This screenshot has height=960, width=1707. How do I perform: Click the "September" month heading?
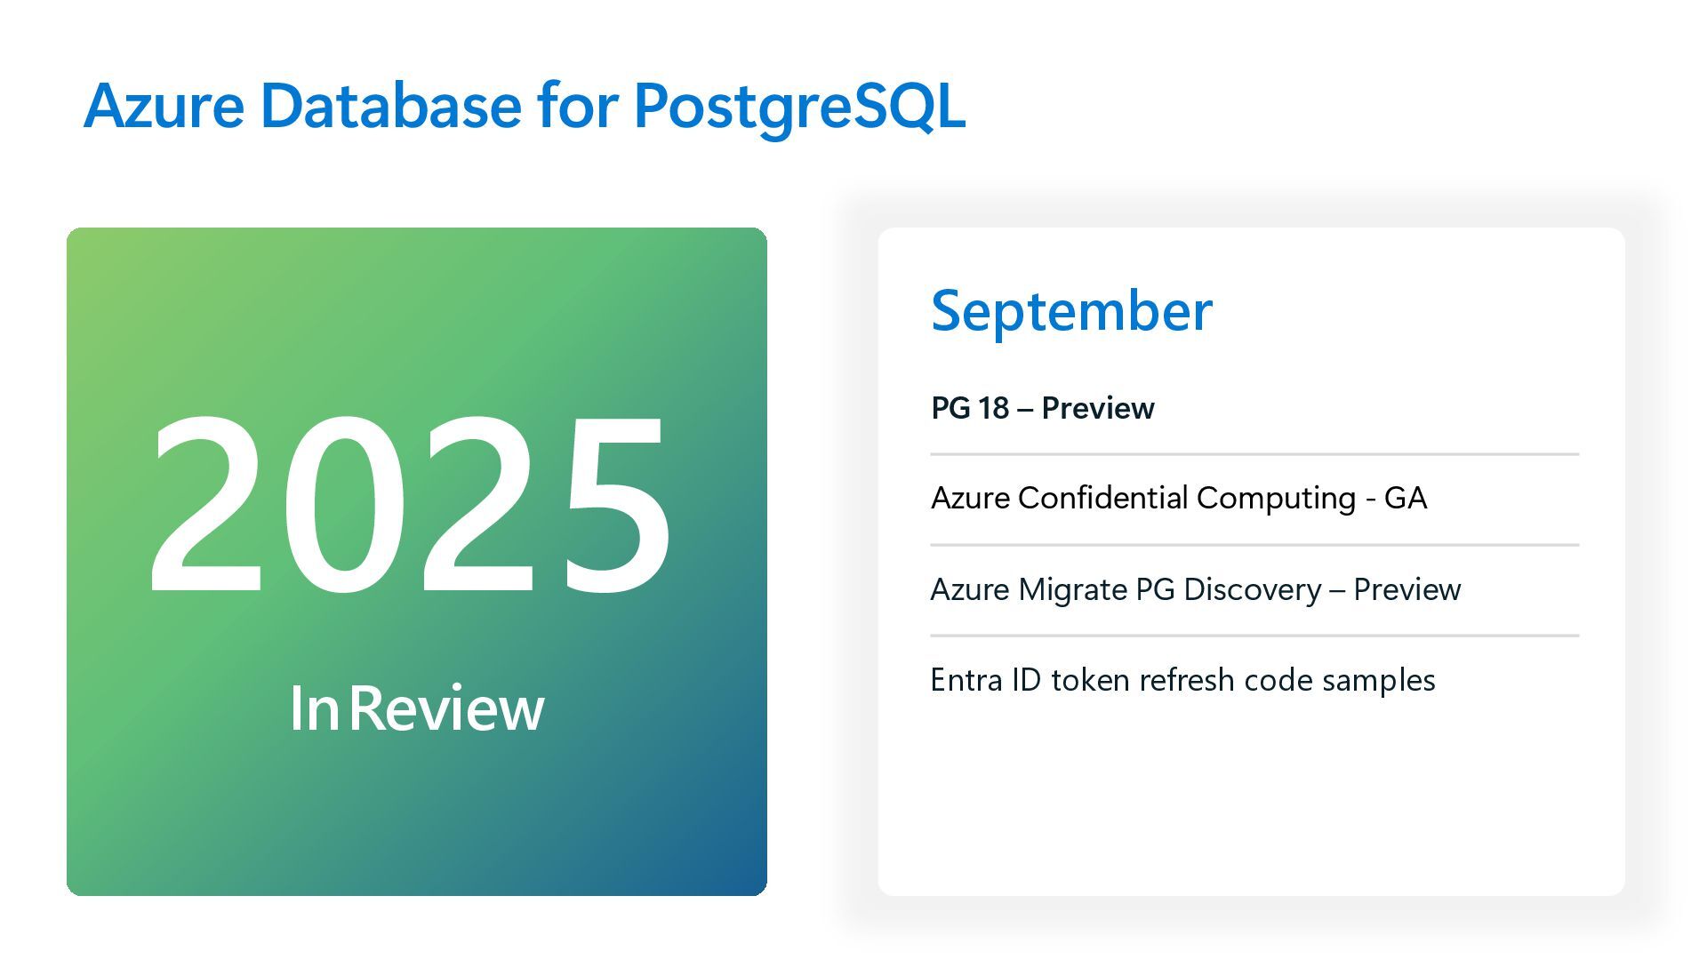coord(1070,310)
